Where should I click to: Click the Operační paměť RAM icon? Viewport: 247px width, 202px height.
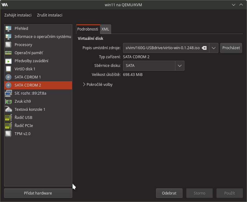point(8,53)
